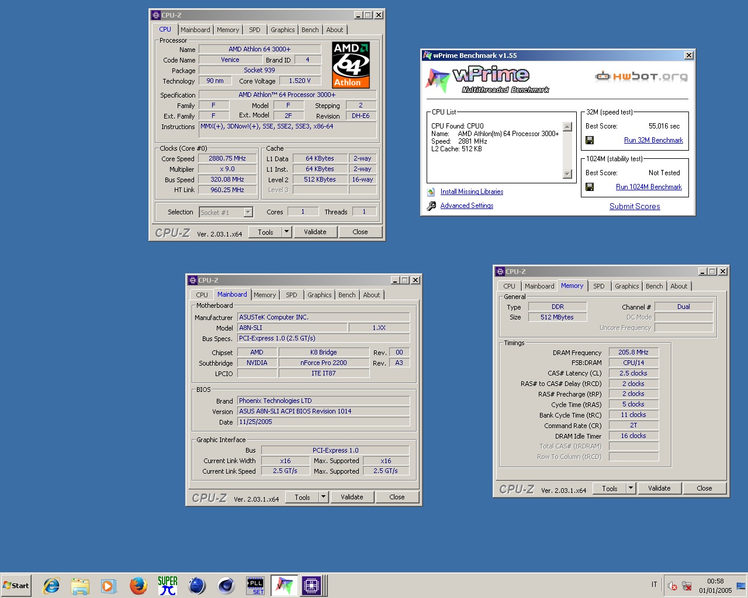Open the Socket #1 selection dropdown
Screen dimensions: 748x598
[x=248, y=213]
